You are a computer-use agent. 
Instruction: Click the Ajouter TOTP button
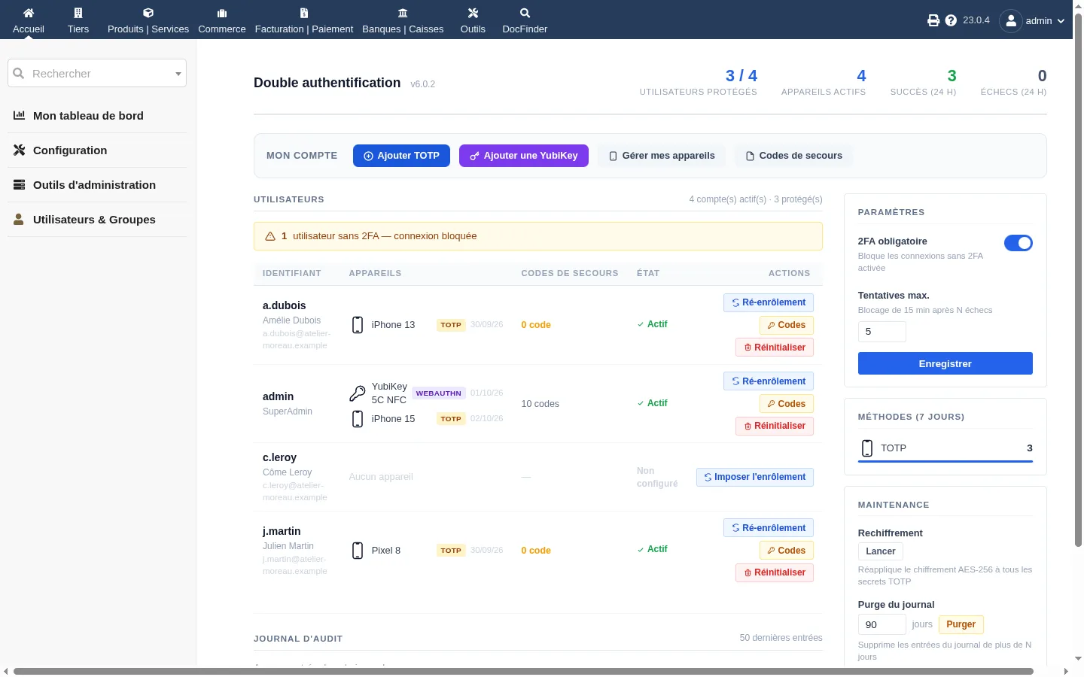pyautogui.click(x=401, y=156)
